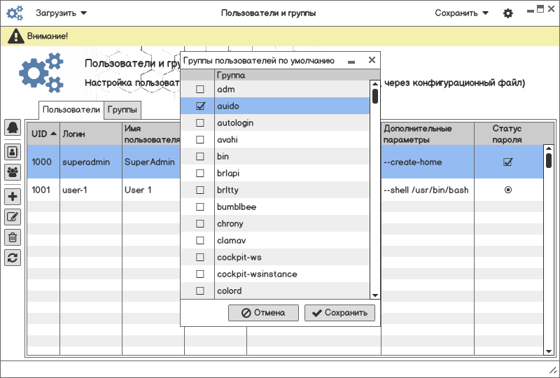Check the adm group checkbox
Viewport: 560px width, 378px height.
point(200,90)
